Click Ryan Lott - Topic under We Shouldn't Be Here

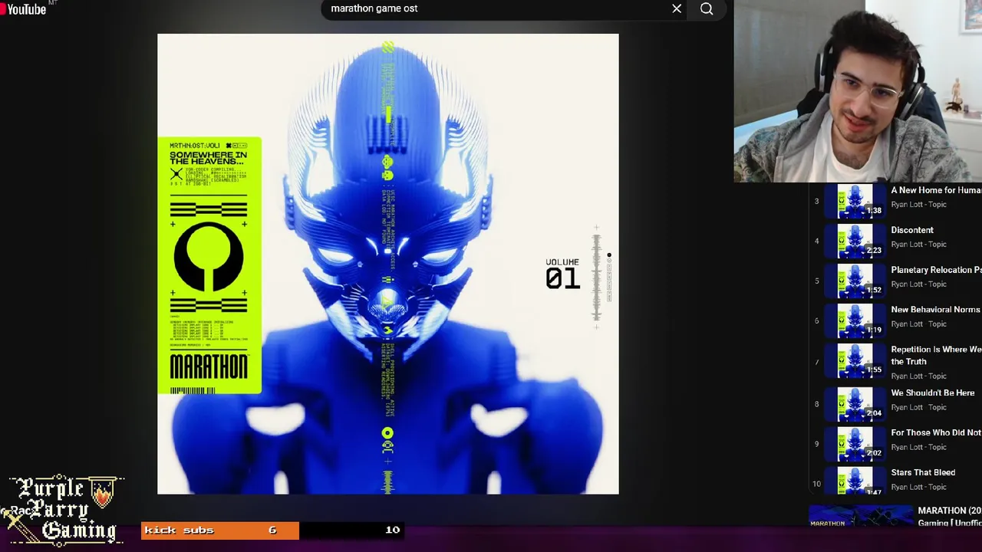918,407
